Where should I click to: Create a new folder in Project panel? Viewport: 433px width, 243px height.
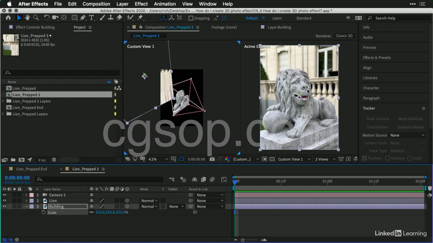click(13, 160)
